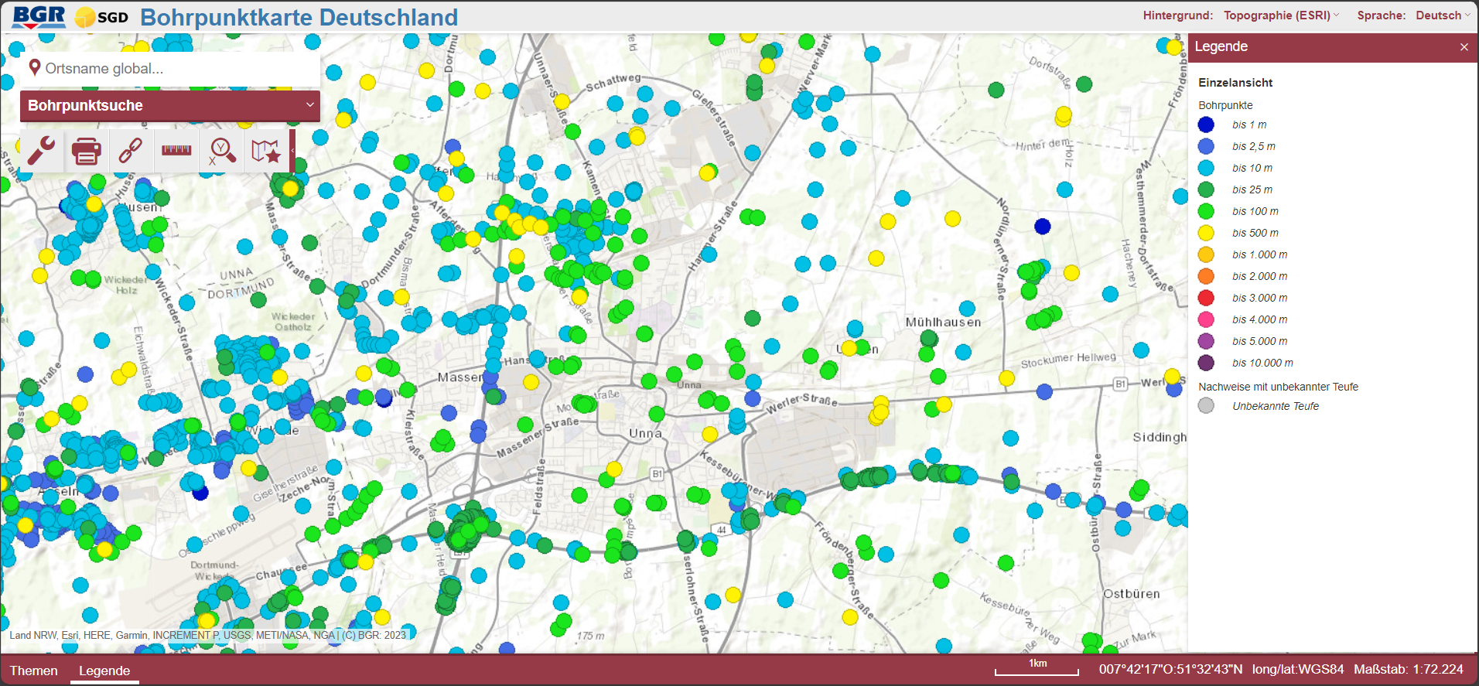Select the ruler measurement tool
This screenshot has width=1479, height=686.
click(x=176, y=150)
